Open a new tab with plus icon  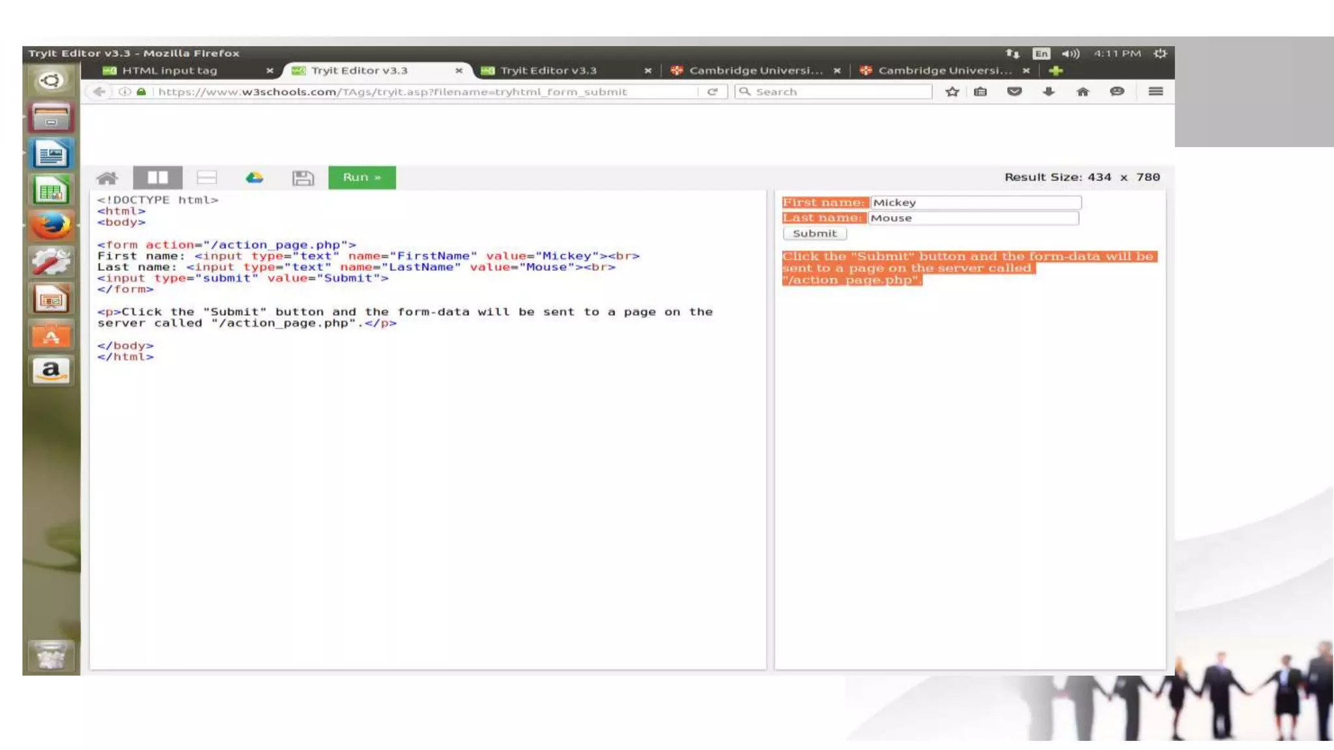click(1056, 70)
